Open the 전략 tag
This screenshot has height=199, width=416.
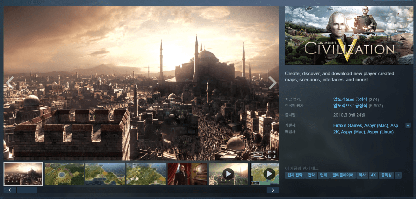[x=311, y=175]
